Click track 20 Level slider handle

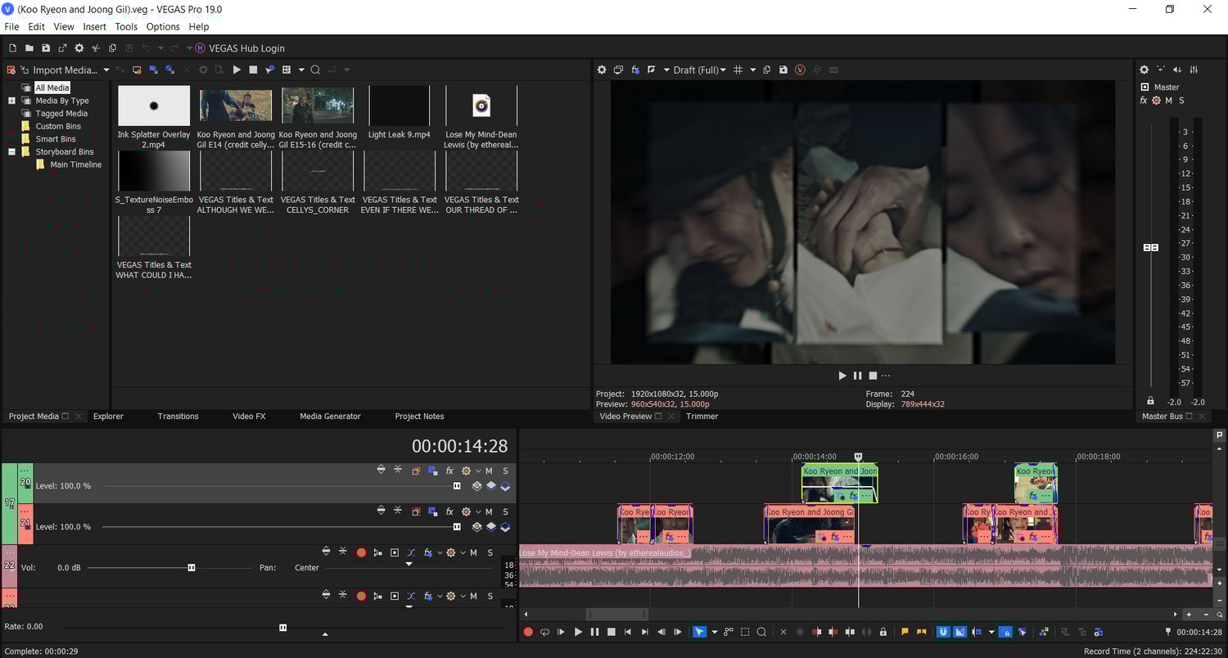pyautogui.click(x=457, y=486)
